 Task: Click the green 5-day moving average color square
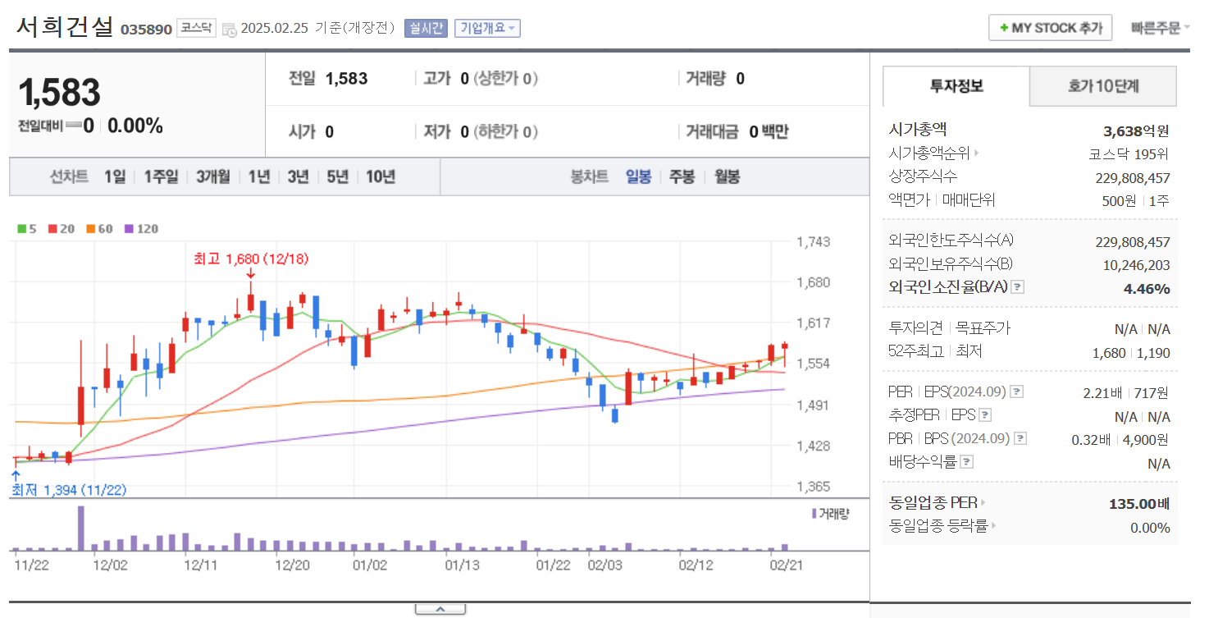[21, 229]
